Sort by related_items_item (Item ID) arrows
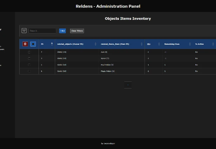Screen dimensions: 216x149 tap(142, 44)
